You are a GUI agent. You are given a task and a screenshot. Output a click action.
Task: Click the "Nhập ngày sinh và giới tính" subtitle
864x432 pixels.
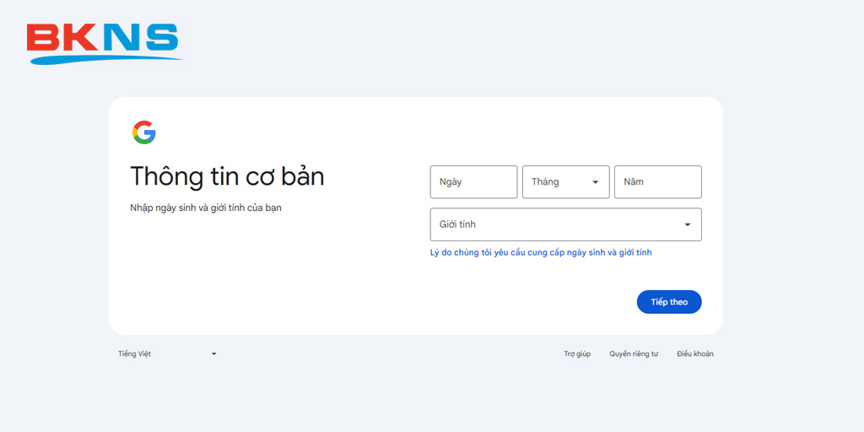pos(206,208)
